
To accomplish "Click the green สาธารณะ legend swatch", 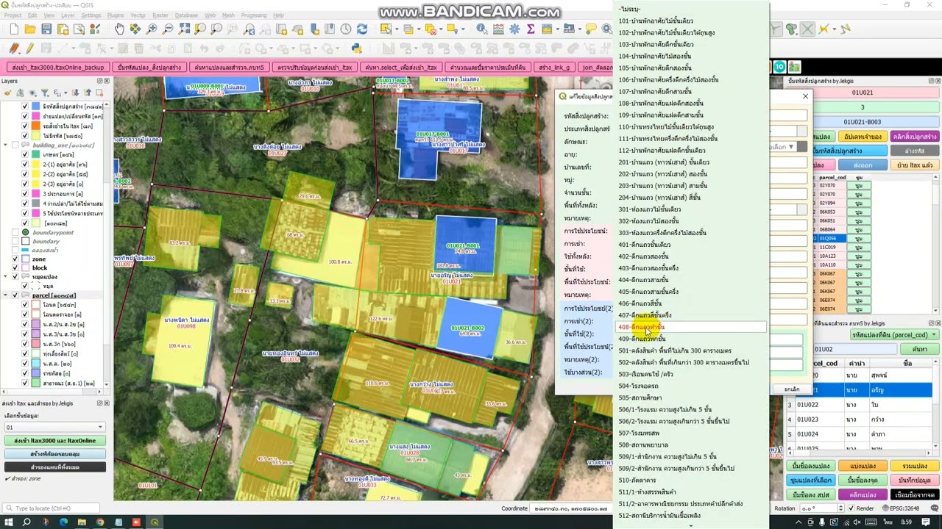I will [x=36, y=384].
